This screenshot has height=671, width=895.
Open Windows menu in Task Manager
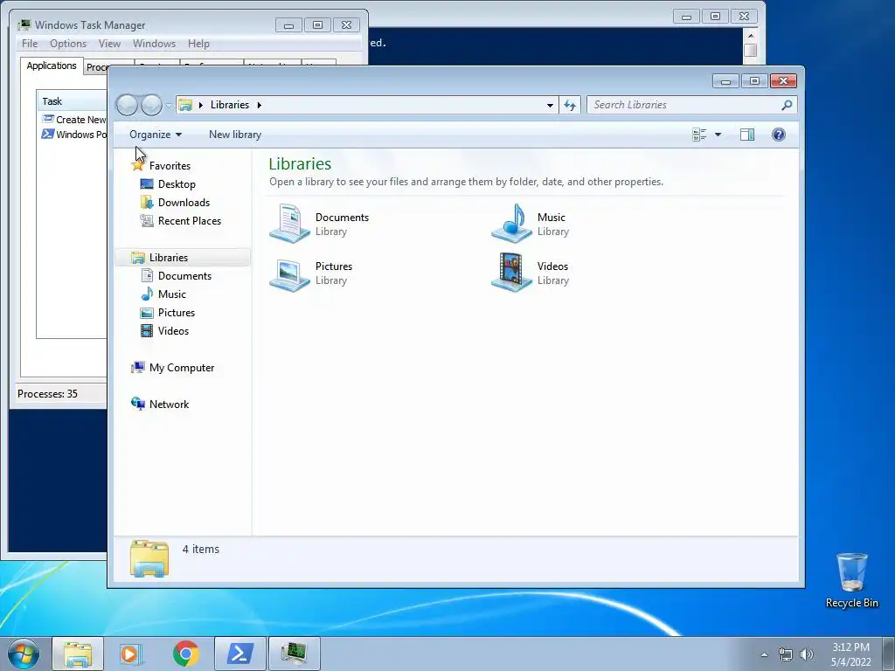[154, 44]
